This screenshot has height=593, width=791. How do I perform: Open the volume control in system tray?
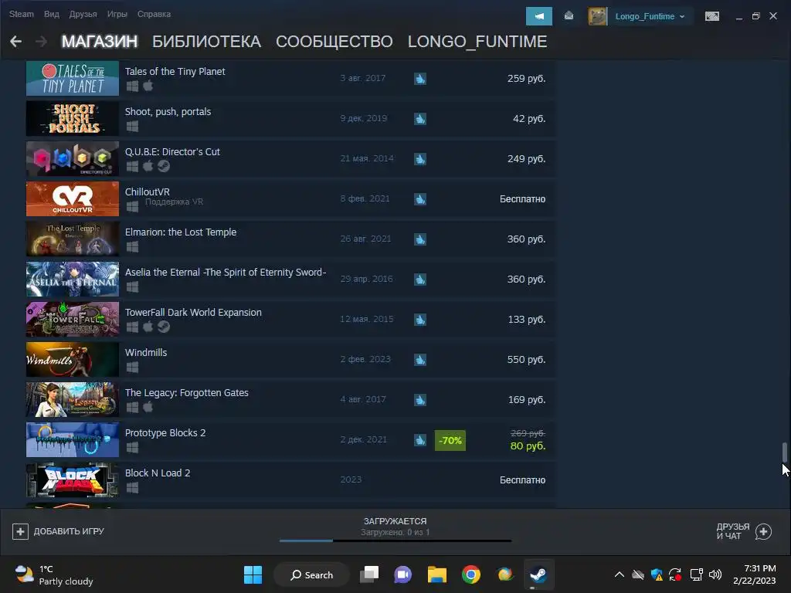[x=715, y=574]
